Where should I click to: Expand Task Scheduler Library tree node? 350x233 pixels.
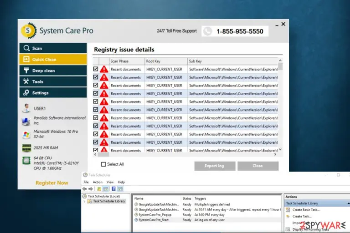tap(84, 201)
